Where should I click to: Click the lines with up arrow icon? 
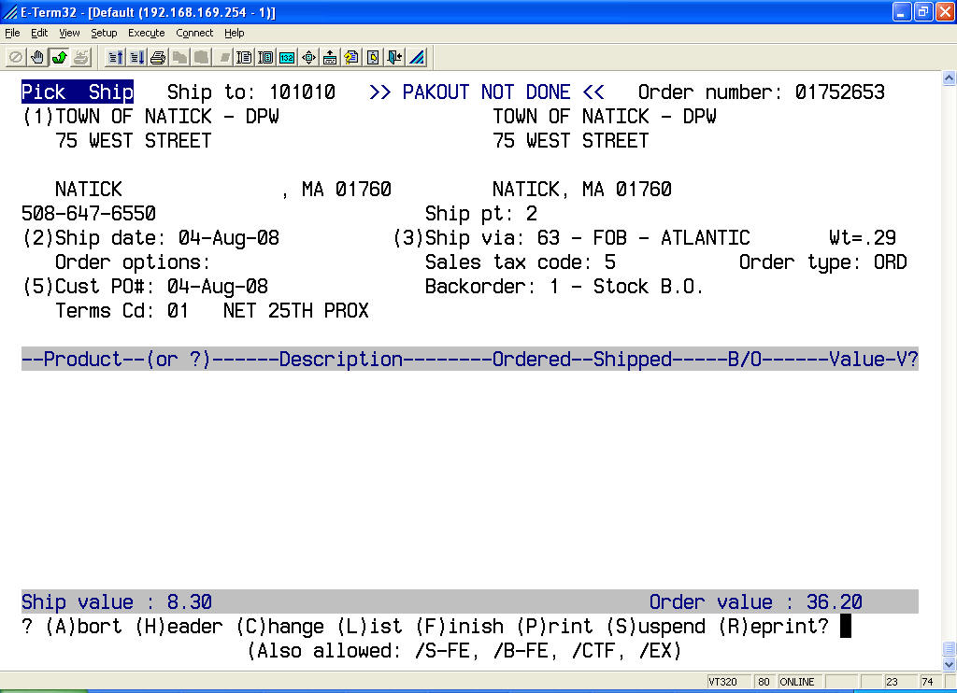pyautogui.click(x=115, y=57)
